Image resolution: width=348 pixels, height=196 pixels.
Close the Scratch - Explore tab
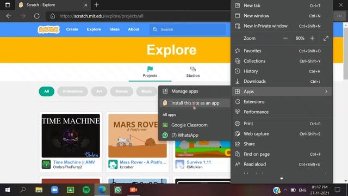coord(86,5)
